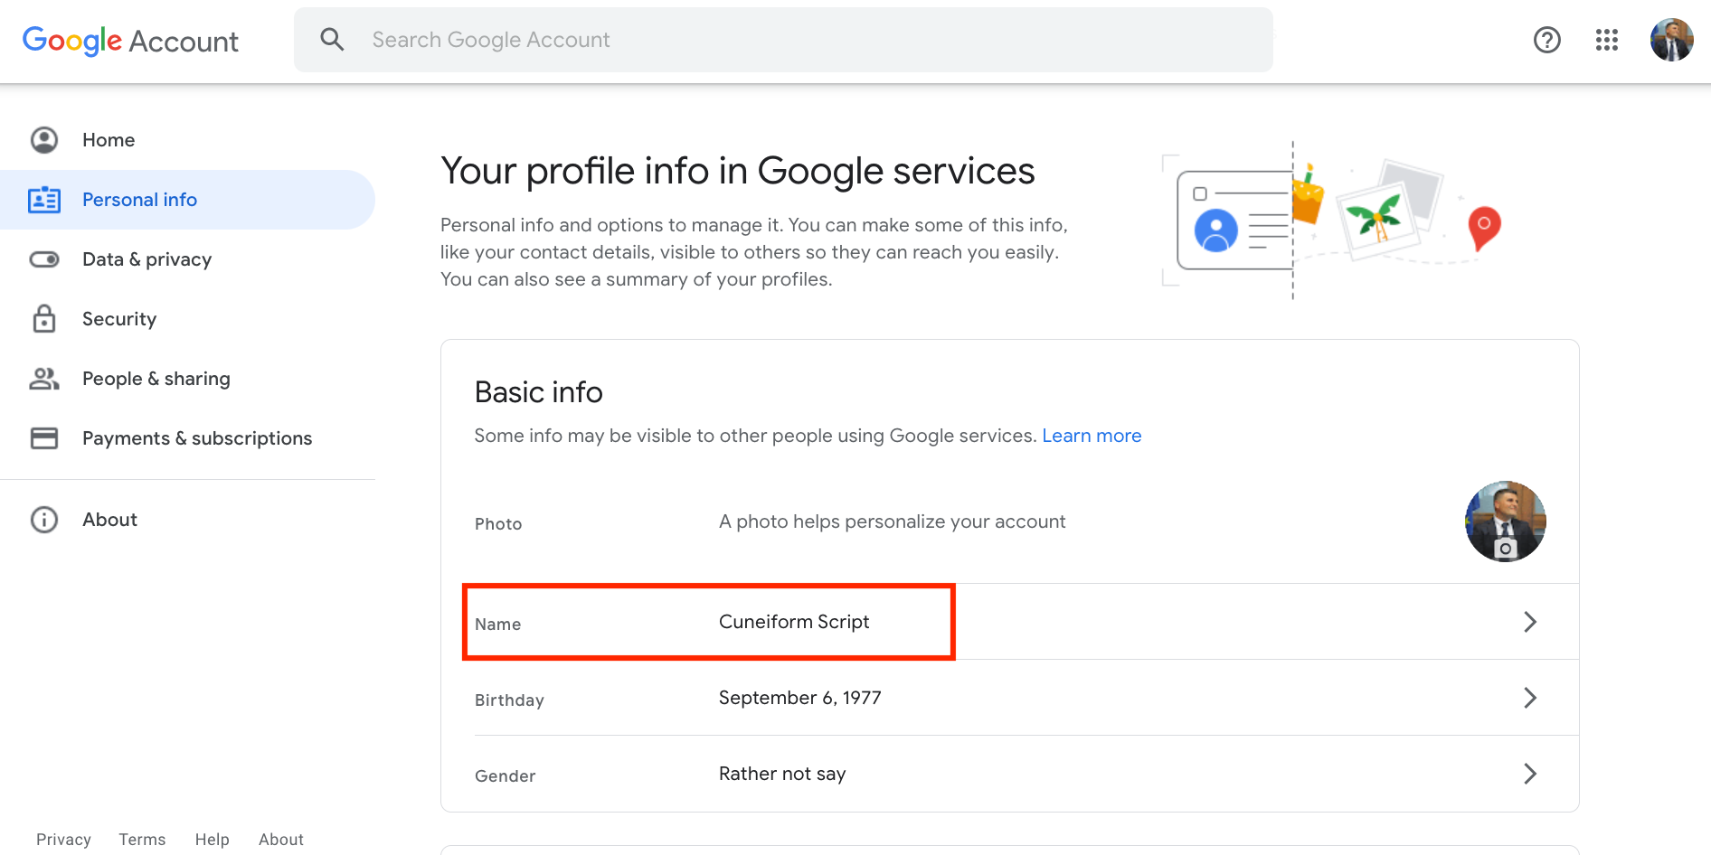
Task: Open the Privacy footer link
Action: tap(63, 840)
